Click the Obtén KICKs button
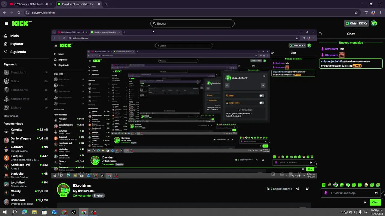The image size is (385, 216). click(x=356, y=23)
